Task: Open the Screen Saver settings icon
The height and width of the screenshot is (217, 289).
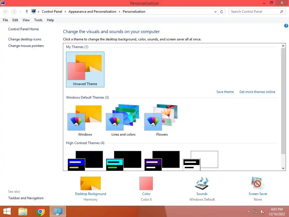Action: (258, 183)
